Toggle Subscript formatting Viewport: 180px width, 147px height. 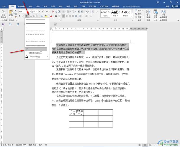coord(34,16)
